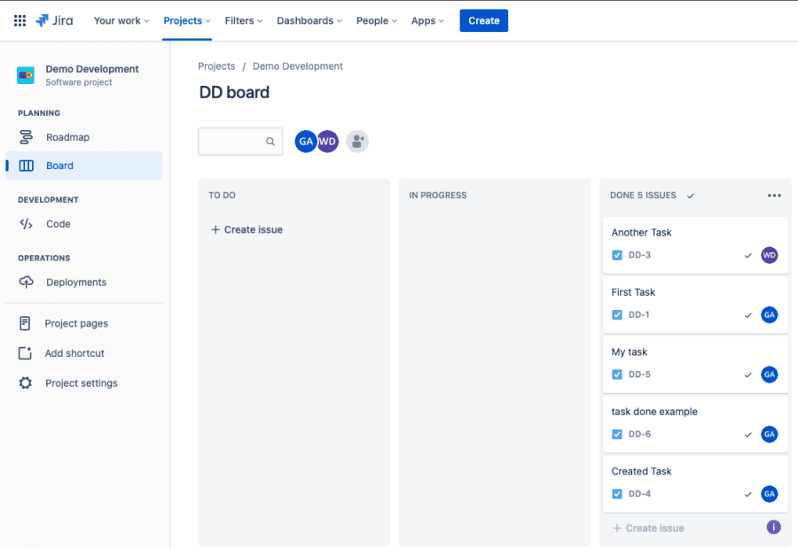Open Project settings via gear icon
Screen dimensions: 798x548
pos(76,382)
